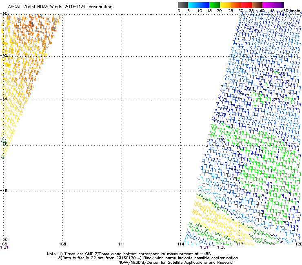Click the '108' longitude label
This screenshot has width=302, height=265.
tap(62, 244)
